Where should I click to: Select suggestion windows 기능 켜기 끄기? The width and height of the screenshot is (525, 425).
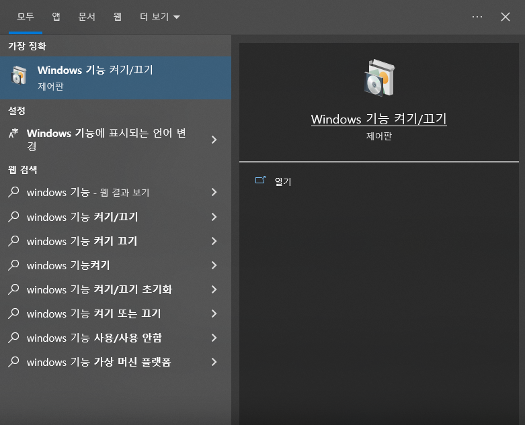[116, 241]
